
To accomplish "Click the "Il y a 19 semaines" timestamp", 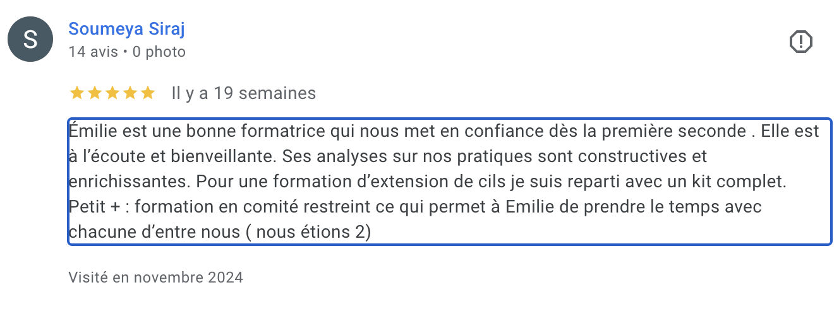I will click(x=244, y=94).
